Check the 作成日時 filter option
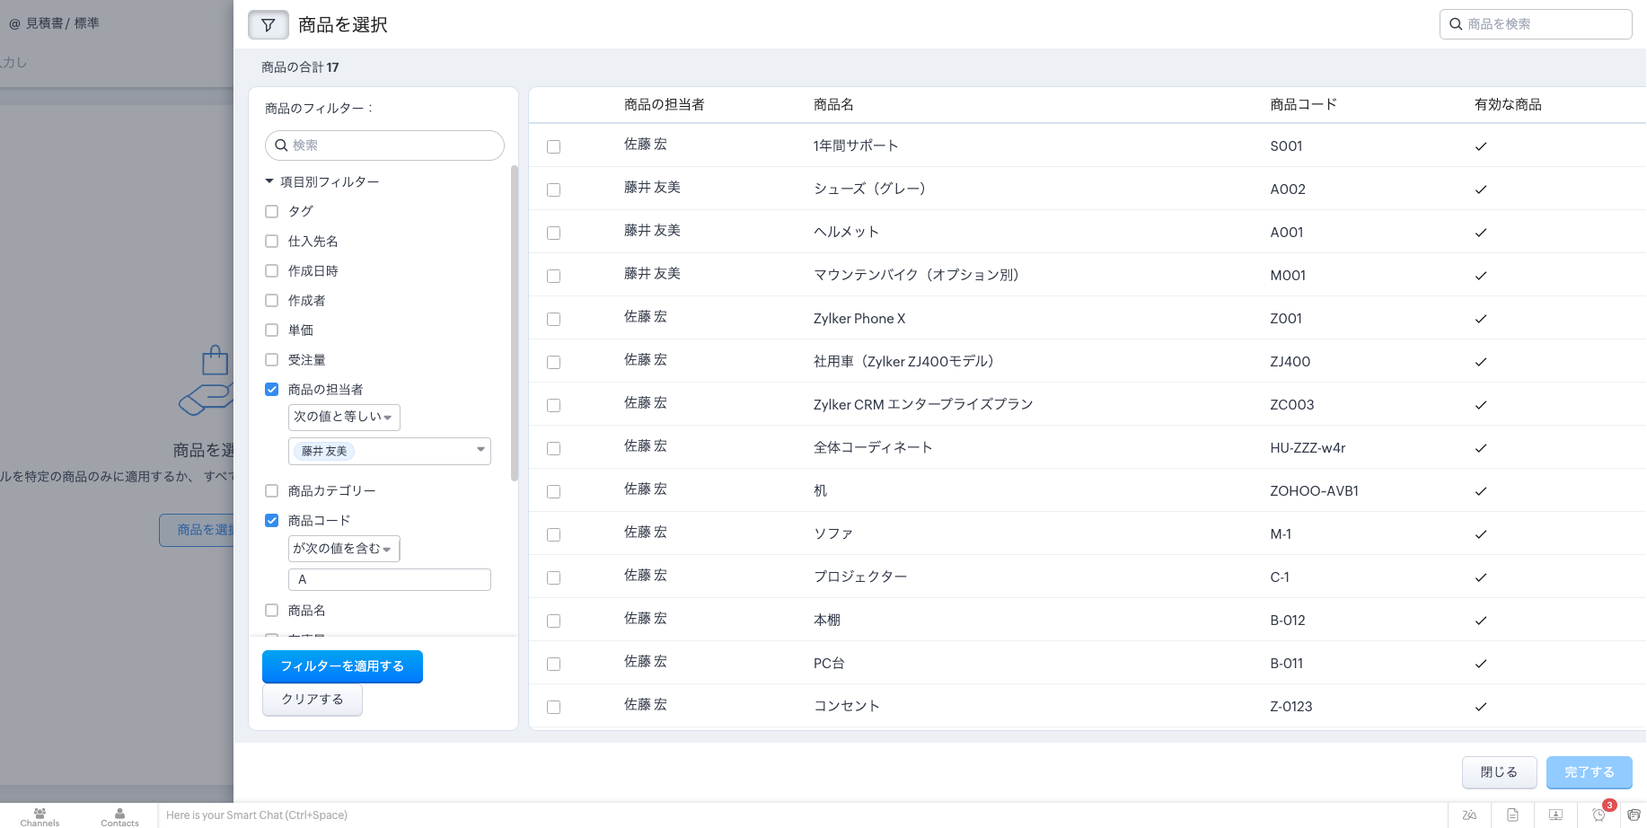This screenshot has width=1647, height=828. tap(272, 271)
